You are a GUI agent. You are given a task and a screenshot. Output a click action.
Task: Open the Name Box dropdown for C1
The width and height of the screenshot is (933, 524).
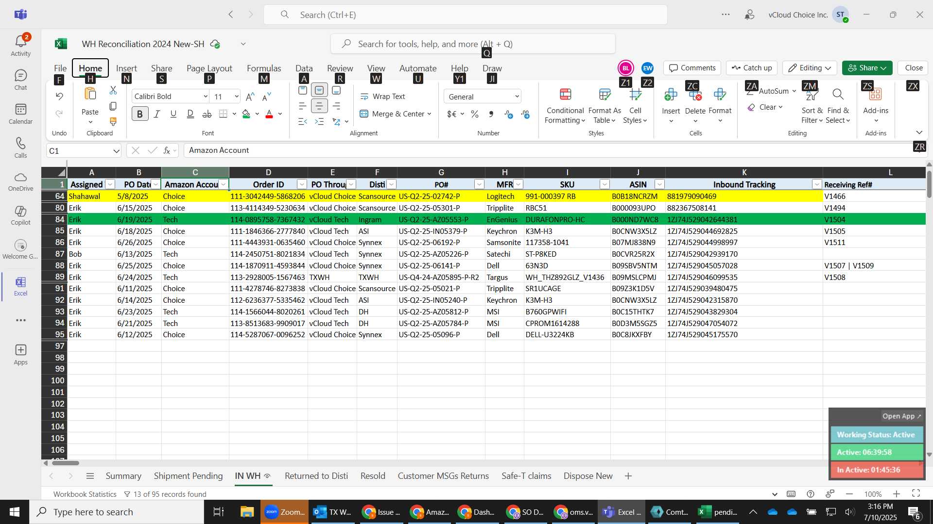(116, 151)
